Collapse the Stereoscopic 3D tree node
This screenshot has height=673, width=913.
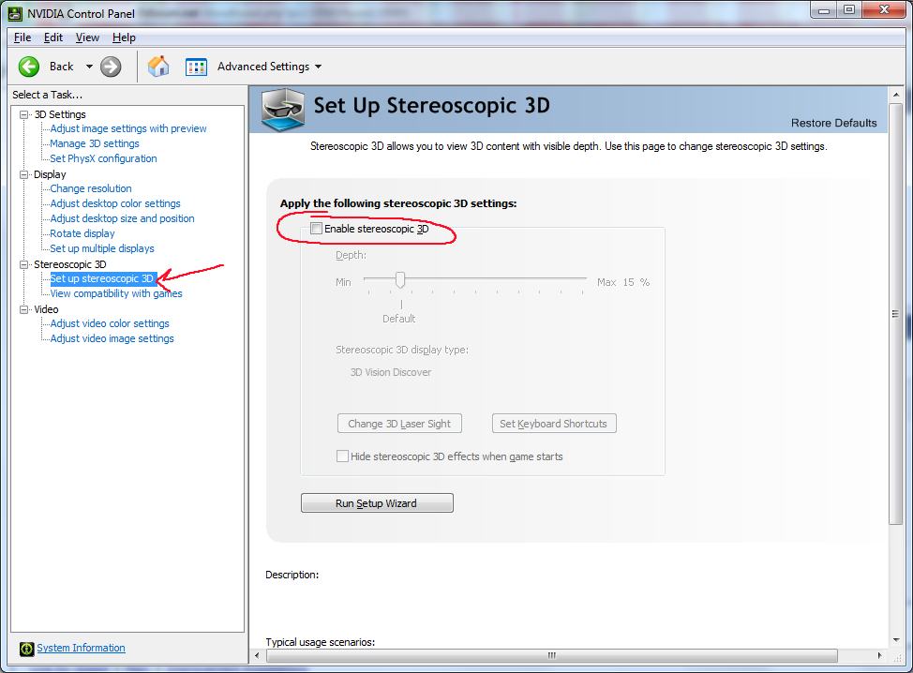[23, 264]
